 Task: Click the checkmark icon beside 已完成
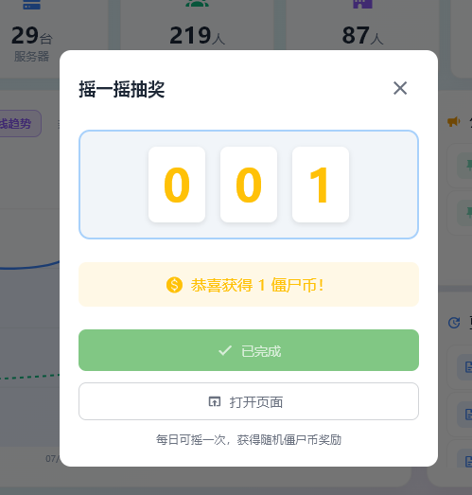(x=225, y=350)
